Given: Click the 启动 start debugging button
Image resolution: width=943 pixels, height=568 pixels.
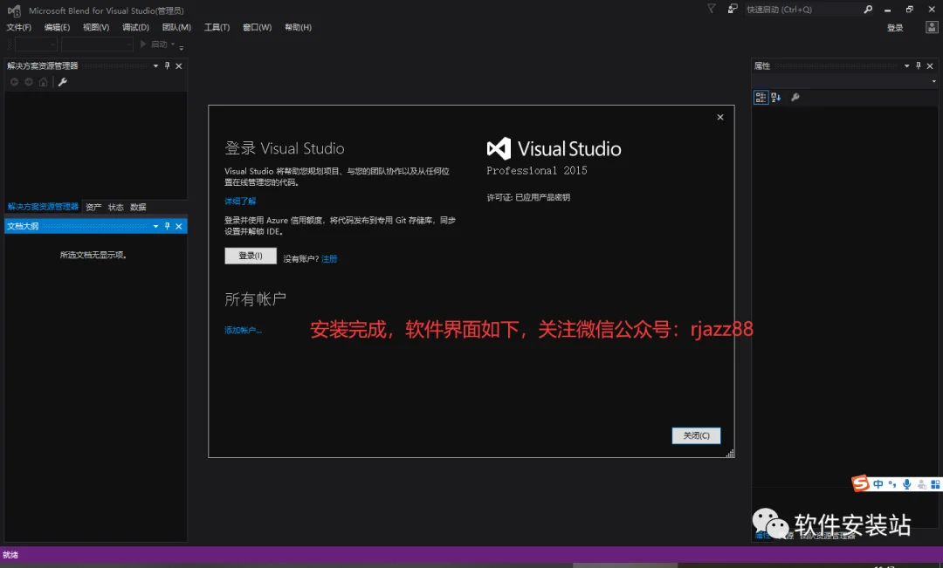Looking at the screenshot, I should coord(154,44).
